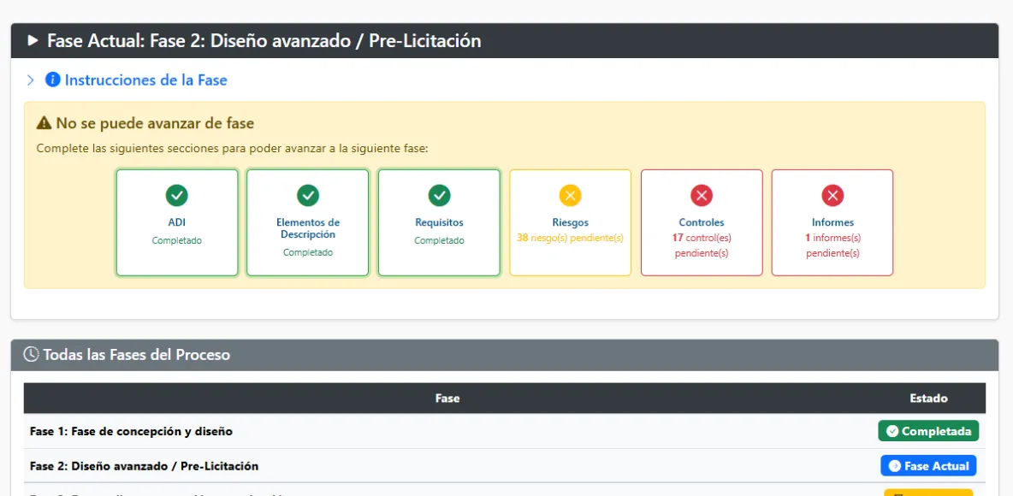Click the Estado column header
The image size is (1013, 496).
coord(928,399)
